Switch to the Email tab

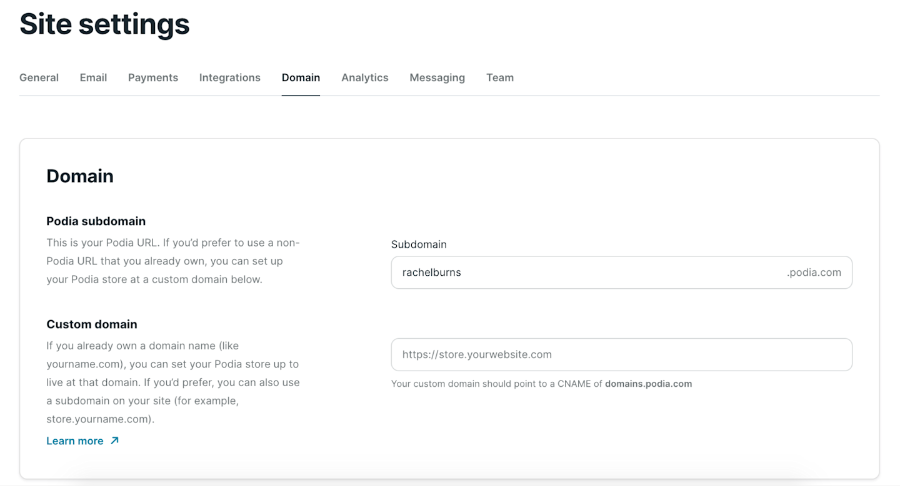point(93,77)
